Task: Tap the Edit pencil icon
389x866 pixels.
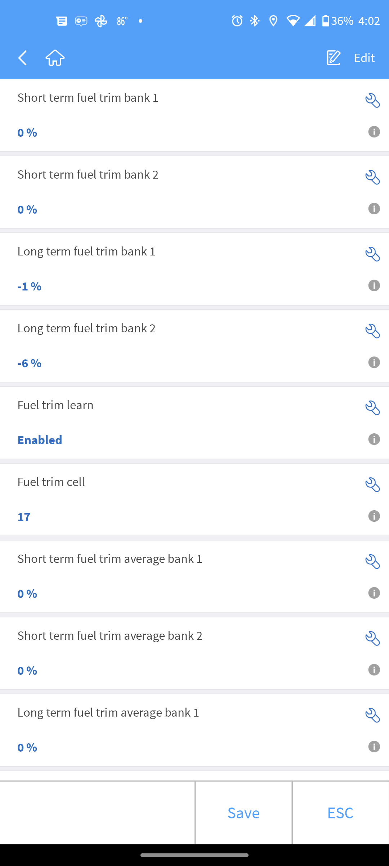Action: 334,58
